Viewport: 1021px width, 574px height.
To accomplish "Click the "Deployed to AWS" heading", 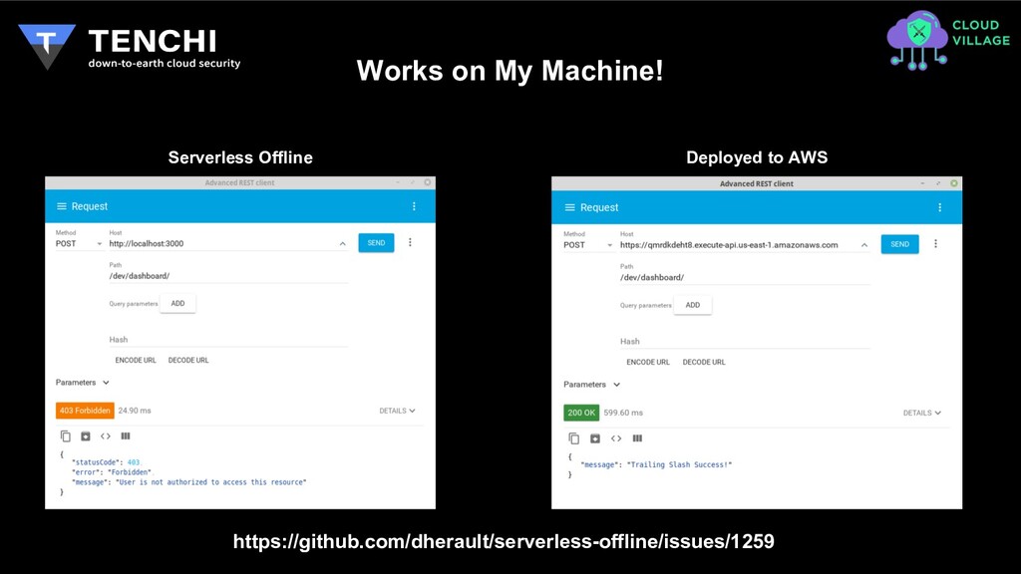I will [757, 157].
